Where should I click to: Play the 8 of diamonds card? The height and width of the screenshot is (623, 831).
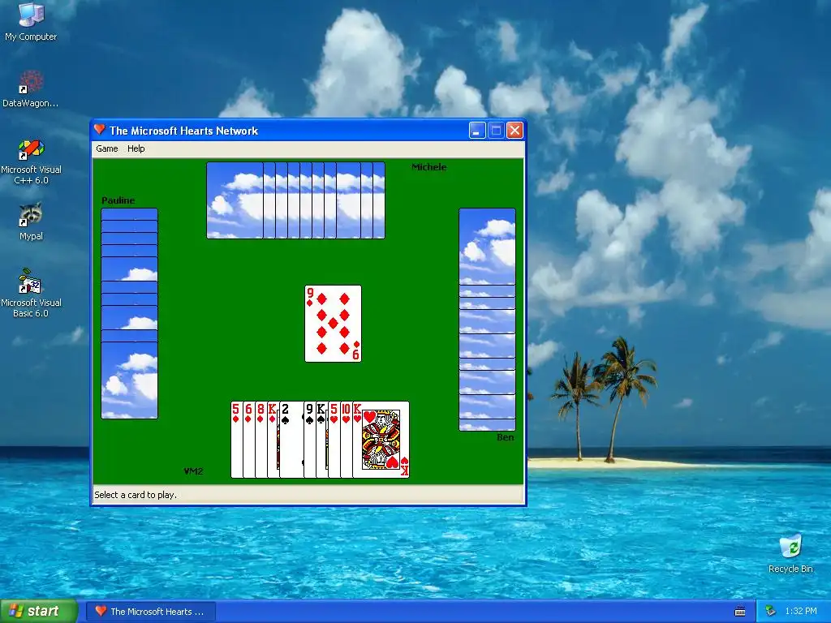click(x=261, y=440)
